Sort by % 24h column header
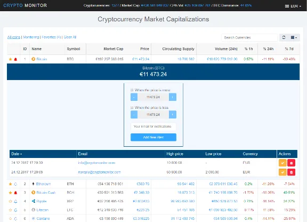 [x=268, y=49]
